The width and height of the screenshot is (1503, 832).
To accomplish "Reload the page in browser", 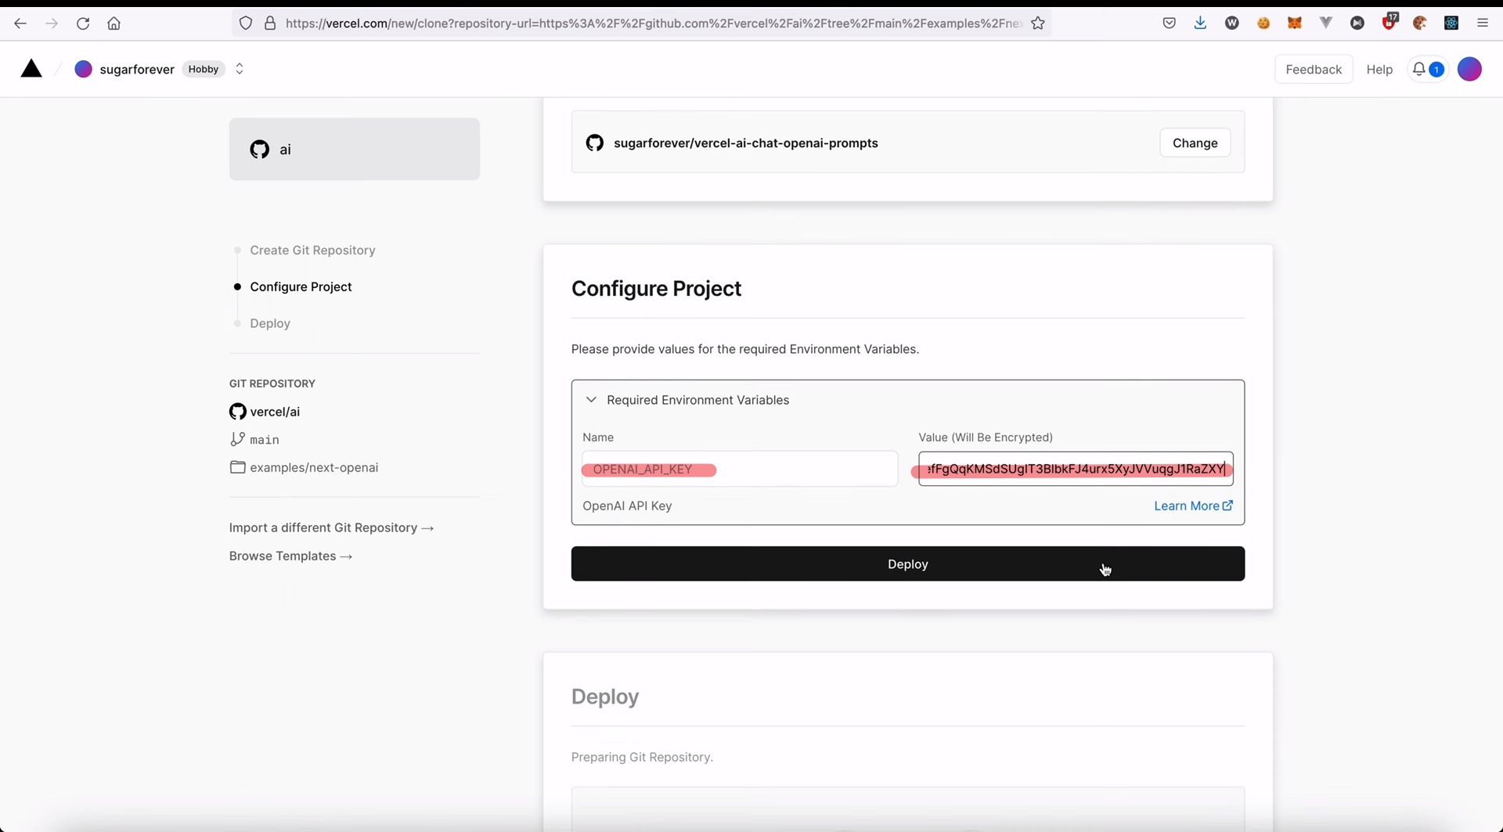I will 83,23.
